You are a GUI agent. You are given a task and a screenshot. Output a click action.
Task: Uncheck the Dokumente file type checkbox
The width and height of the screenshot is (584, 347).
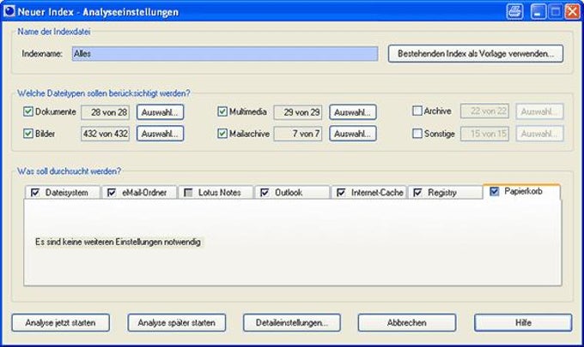[28, 111]
